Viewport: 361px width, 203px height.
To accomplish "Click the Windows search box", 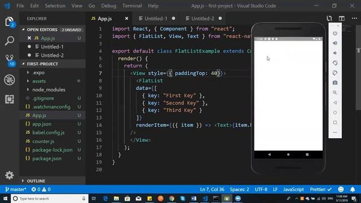I will (x=50, y=198).
